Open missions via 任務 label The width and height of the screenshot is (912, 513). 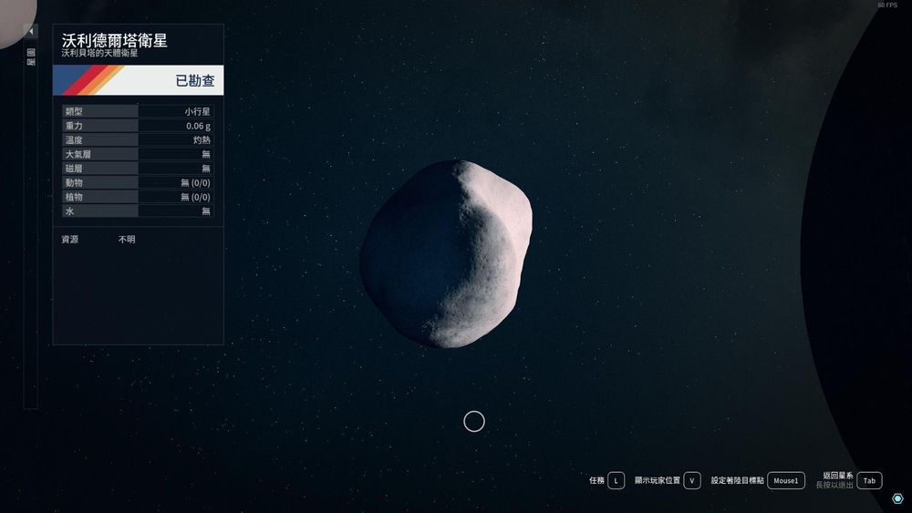[596, 480]
